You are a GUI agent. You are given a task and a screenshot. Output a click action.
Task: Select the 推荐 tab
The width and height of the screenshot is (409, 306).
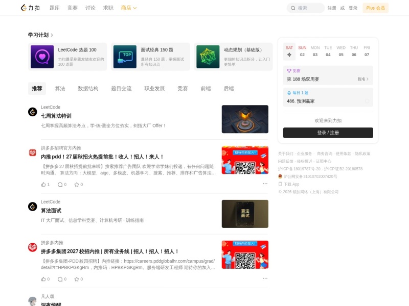click(x=37, y=88)
